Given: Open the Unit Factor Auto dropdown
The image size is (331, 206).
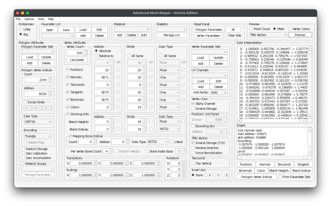Looking at the screenshot, I should pos(219,92).
